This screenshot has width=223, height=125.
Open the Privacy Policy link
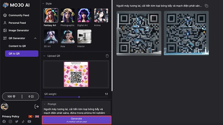point(11,116)
